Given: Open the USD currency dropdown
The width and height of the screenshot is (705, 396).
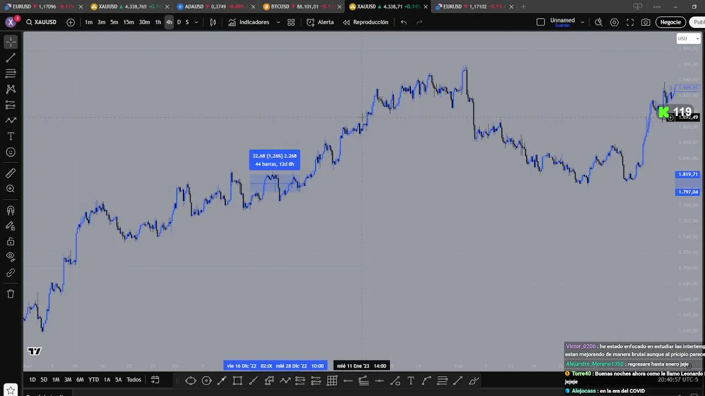Looking at the screenshot, I should tap(688, 38).
